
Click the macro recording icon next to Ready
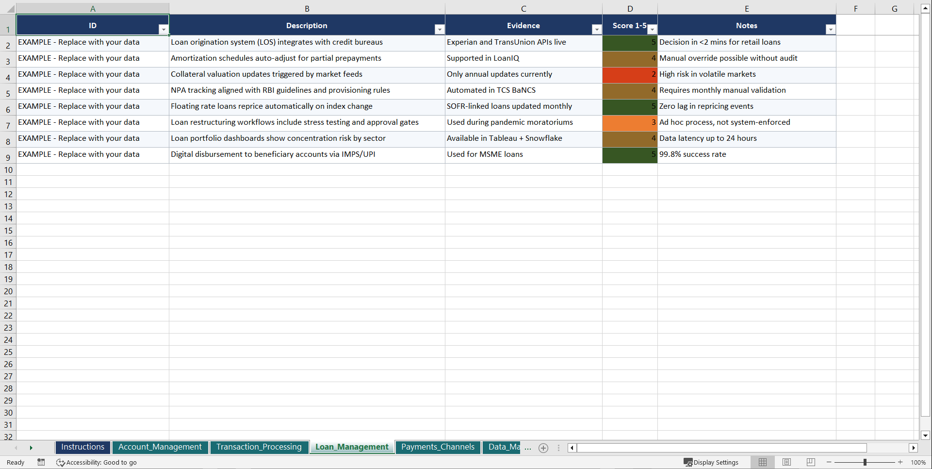click(41, 462)
